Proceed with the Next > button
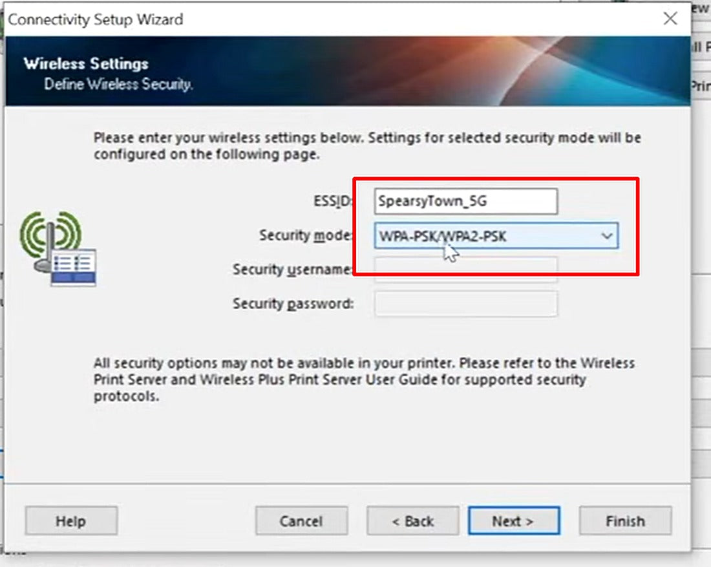The height and width of the screenshot is (567, 711). tap(514, 520)
